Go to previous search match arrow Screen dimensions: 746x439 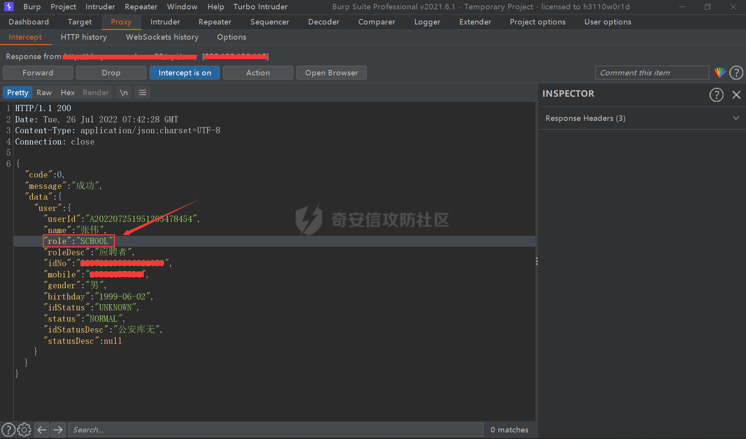(42, 430)
